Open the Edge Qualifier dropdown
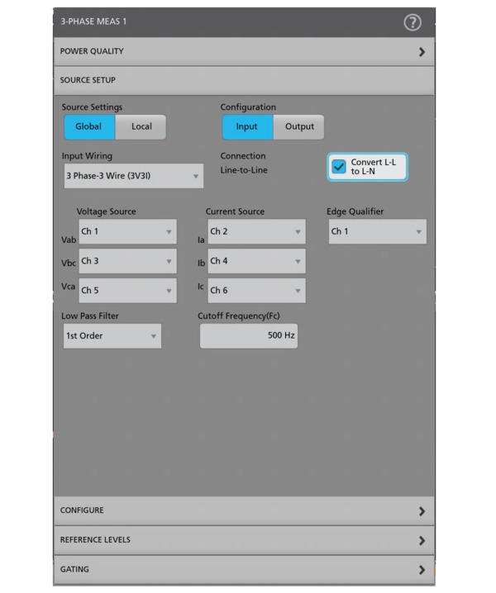 click(x=377, y=232)
